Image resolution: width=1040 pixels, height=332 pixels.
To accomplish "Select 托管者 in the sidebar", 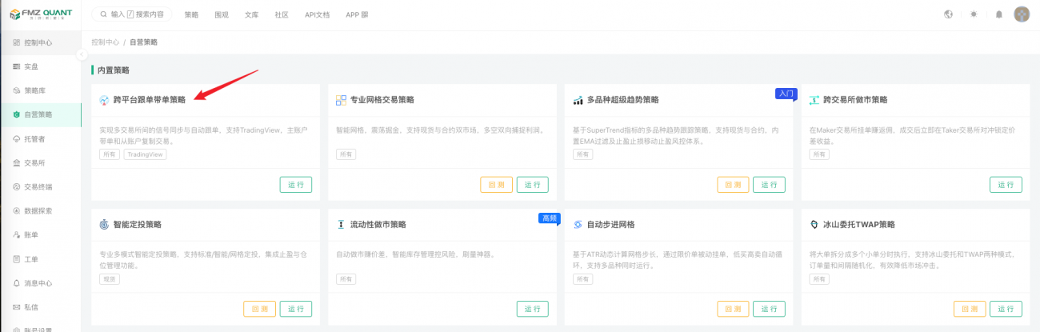I will pos(34,139).
